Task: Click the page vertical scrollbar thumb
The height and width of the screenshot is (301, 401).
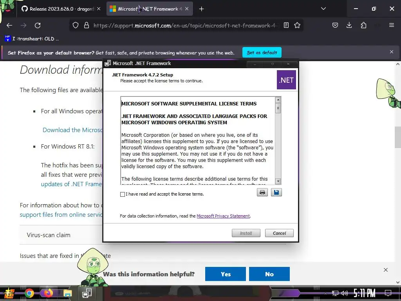Action: (x=398, y=137)
